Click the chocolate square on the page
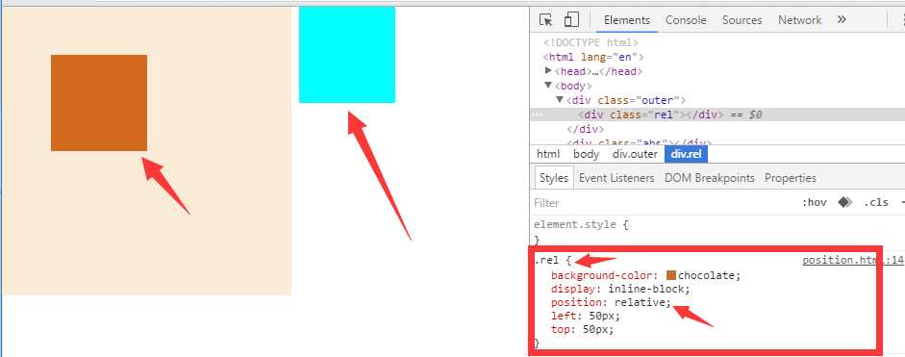Viewport: 905px width, 357px height. pyautogui.click(x=99, y=103)
